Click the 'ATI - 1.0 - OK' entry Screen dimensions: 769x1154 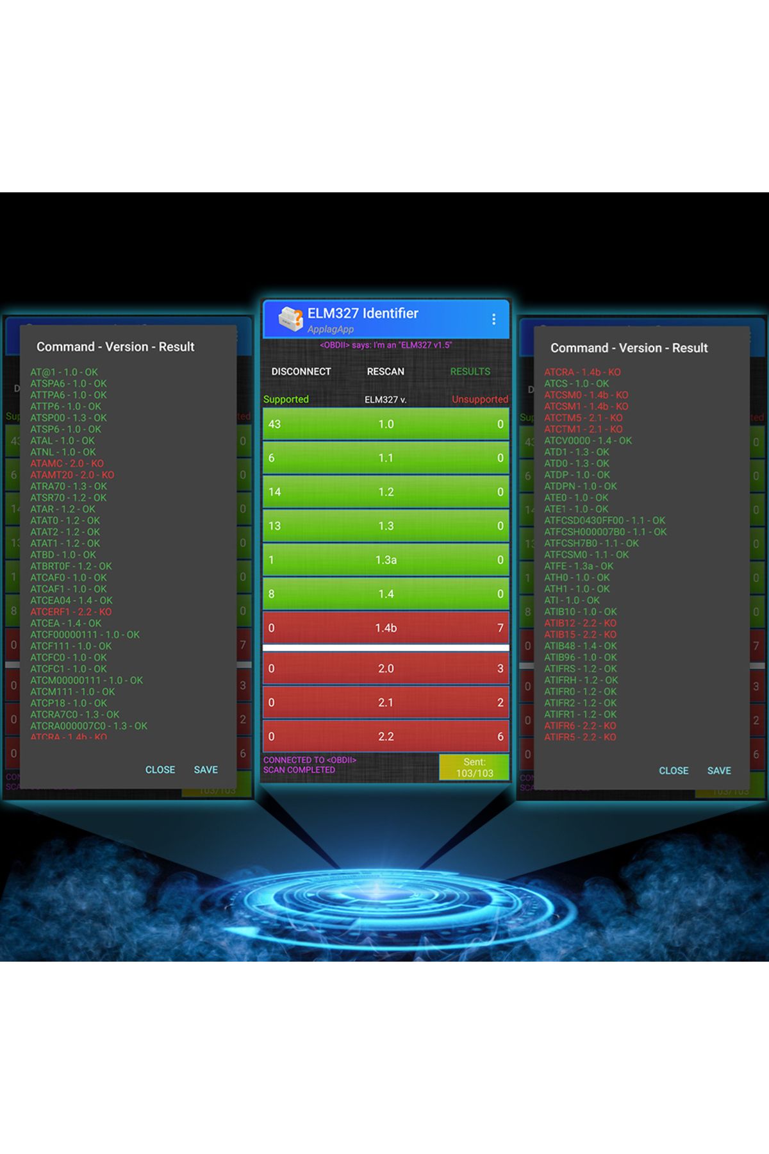572,601
